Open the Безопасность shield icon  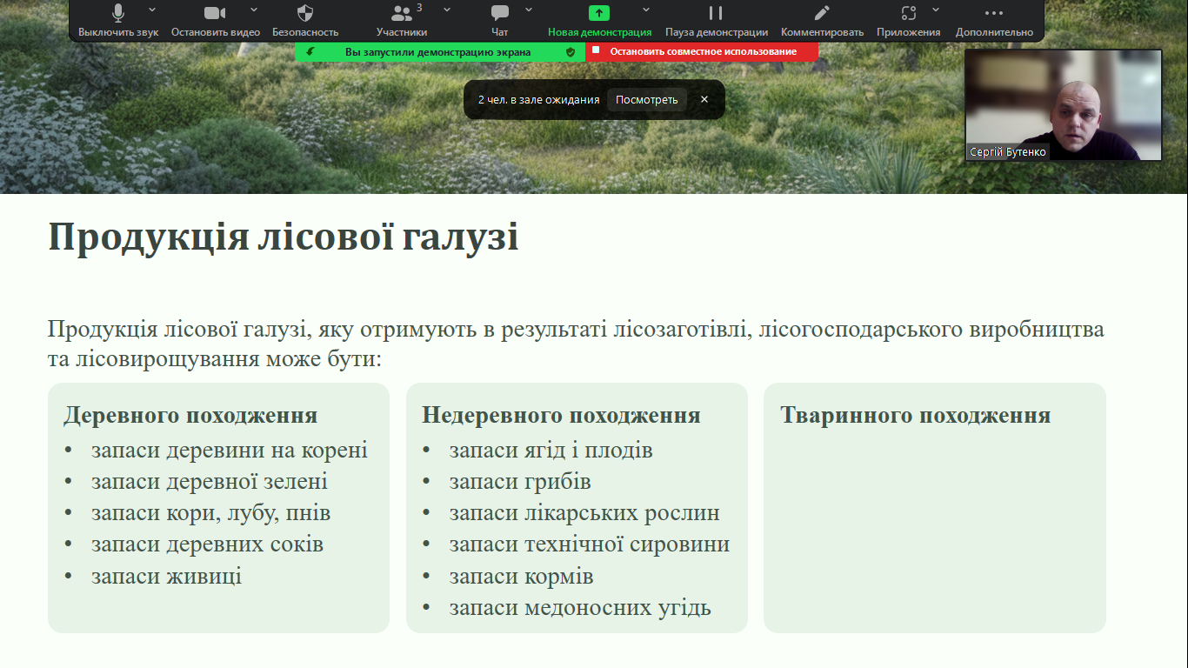[305, 13]
